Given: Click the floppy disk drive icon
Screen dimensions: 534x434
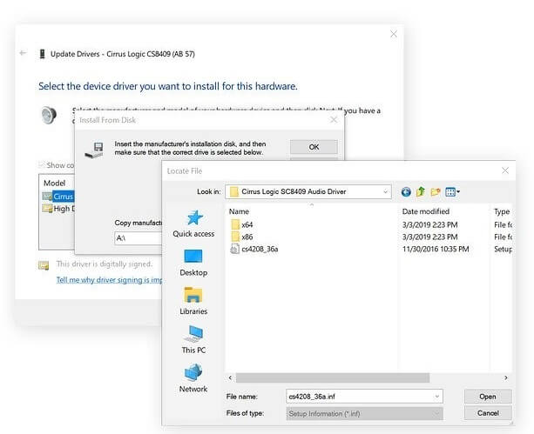Looking at the screenshot, I should click(x=94, y=150).
